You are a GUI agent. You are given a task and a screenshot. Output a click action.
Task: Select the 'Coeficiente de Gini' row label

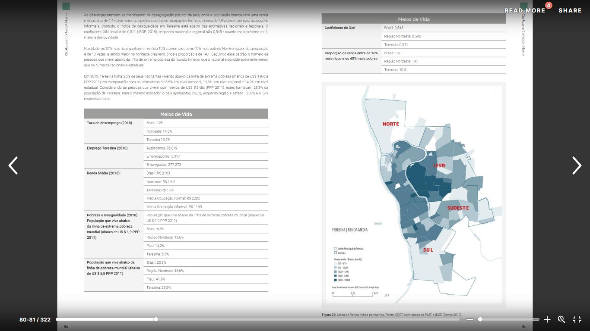[340, 28]
